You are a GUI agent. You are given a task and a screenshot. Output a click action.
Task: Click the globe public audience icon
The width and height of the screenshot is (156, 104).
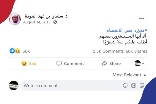[55, 22]
